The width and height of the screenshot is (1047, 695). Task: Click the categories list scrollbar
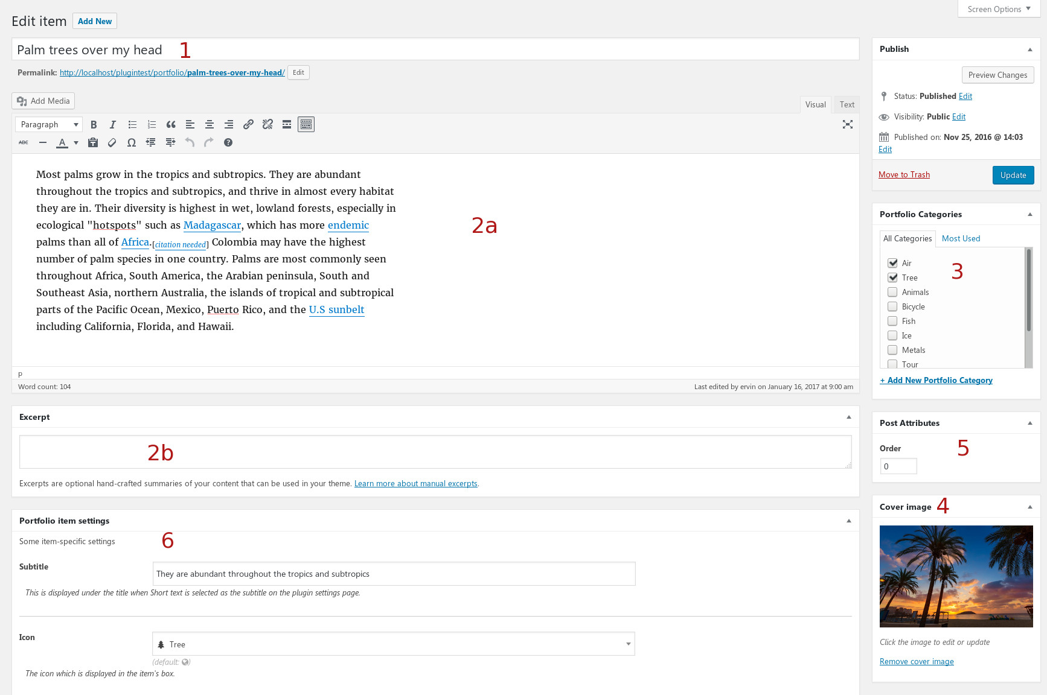(1029, 290)
